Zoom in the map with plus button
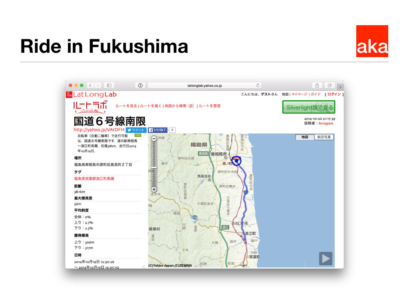 pos(154,189)
